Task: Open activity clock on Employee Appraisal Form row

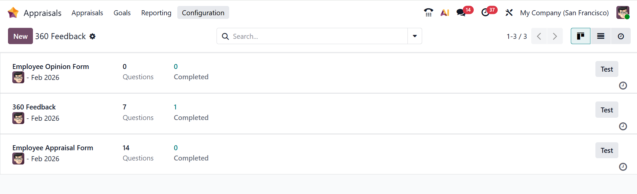Action: 623,167
